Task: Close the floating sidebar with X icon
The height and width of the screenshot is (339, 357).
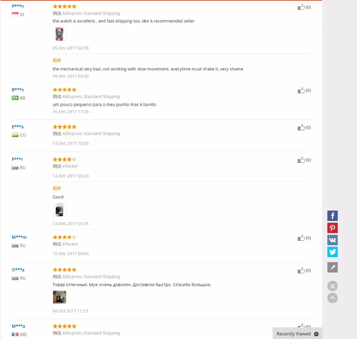Action: coord(332,286)
